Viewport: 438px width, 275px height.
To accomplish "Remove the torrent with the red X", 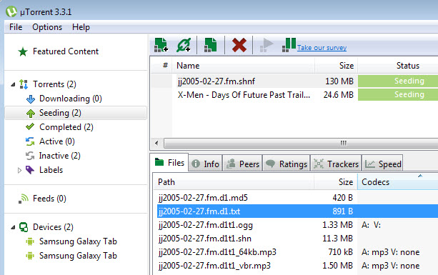I will (239, 45).
